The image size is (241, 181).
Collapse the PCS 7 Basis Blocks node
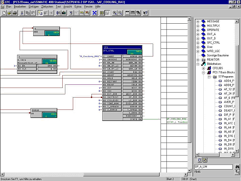point(204,72)
